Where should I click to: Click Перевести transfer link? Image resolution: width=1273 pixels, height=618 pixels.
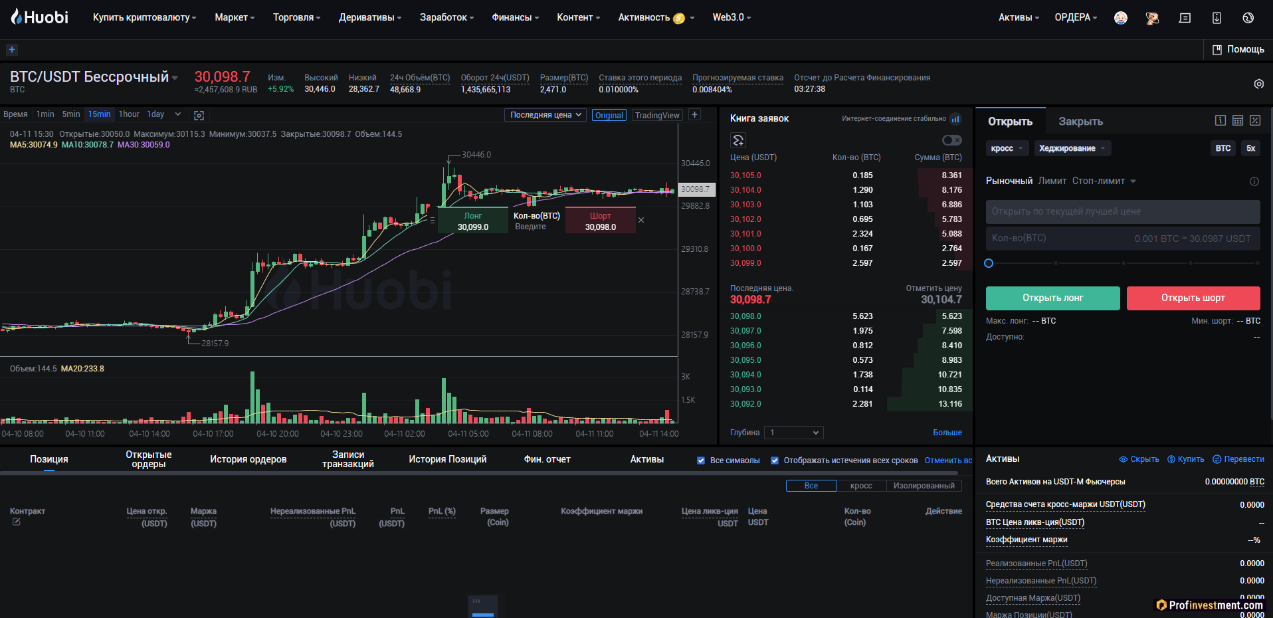click(1238, 459)
